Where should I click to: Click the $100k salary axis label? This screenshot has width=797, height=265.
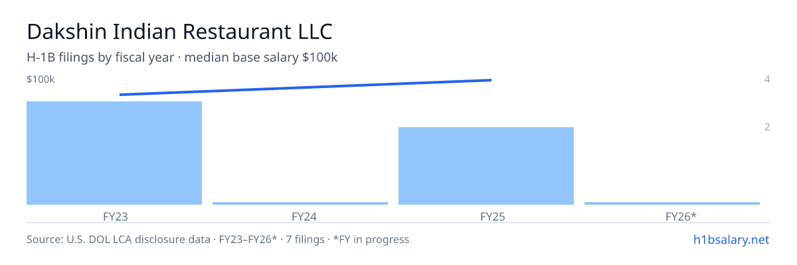tap(41, 79)
